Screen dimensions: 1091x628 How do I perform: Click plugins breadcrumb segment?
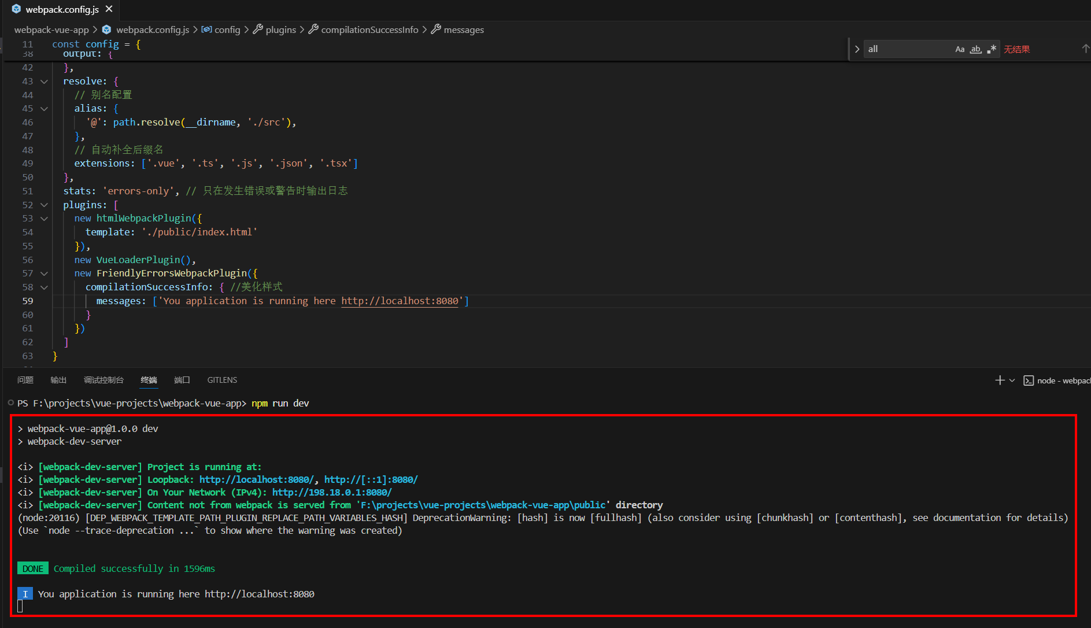click(x=280, y=29)
